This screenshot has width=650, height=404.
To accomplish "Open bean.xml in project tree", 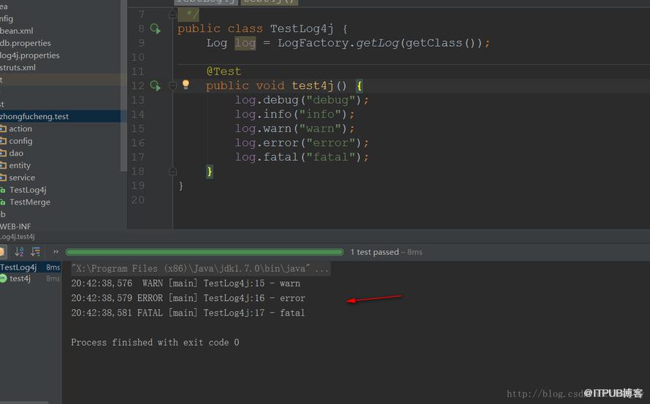I will (17, 31).
